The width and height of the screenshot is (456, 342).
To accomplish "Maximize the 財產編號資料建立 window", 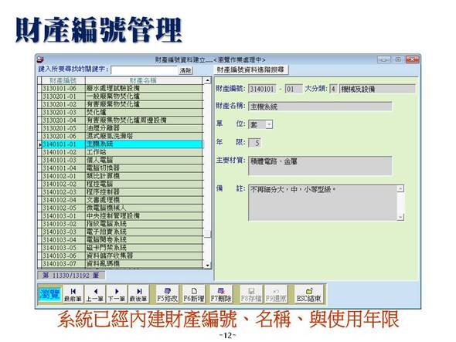I will [398, 59].
